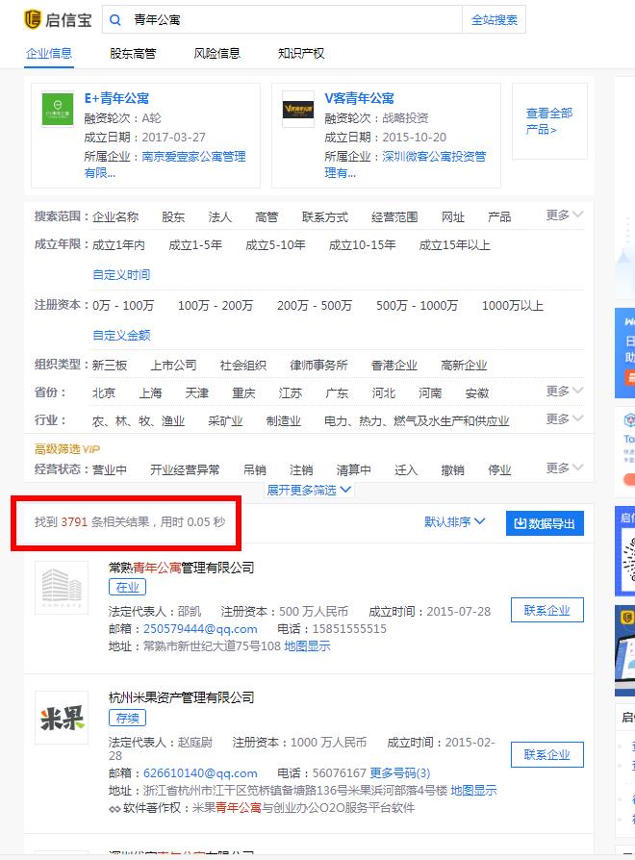Filter organization type 律师事务所
The height and width of the screenshot is (860, 635).
point(318,365)
